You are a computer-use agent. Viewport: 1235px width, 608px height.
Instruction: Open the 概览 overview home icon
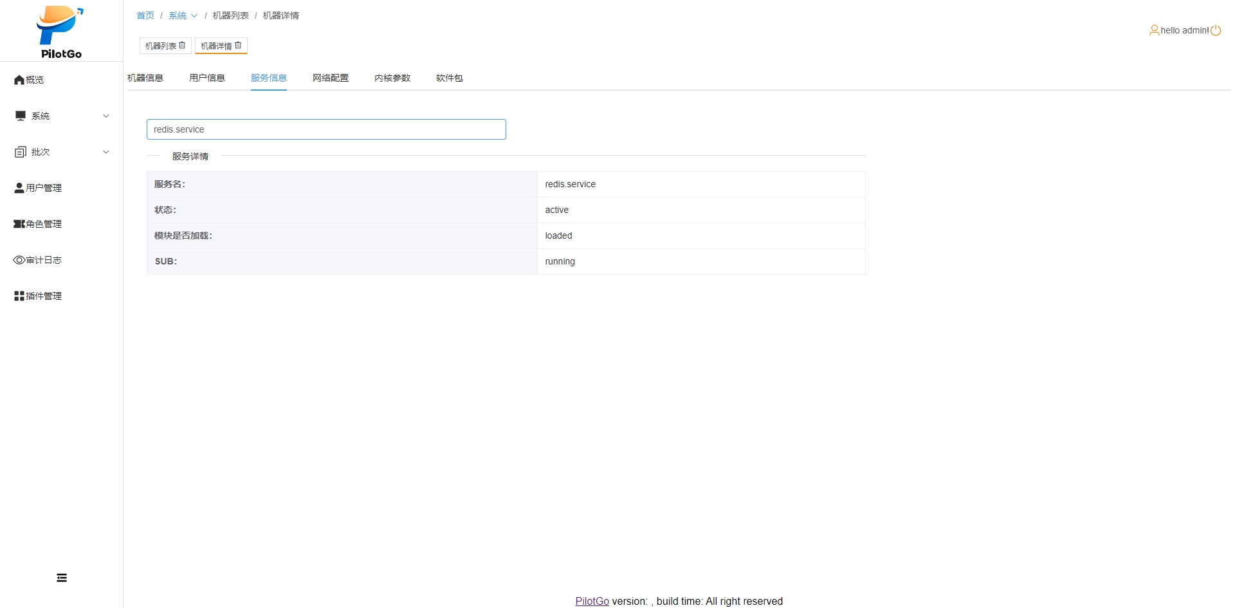[19, 80]
